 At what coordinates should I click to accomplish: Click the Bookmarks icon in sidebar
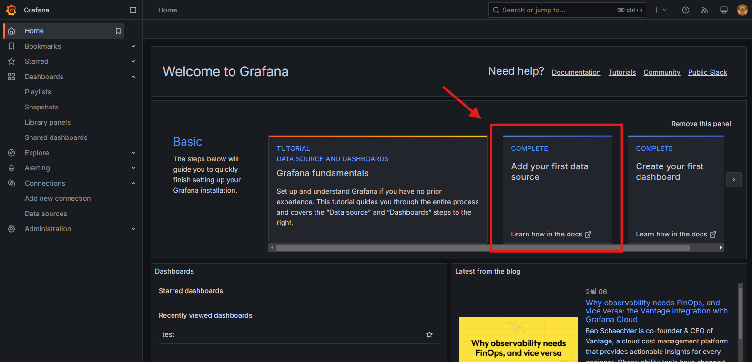click(12, 46)
